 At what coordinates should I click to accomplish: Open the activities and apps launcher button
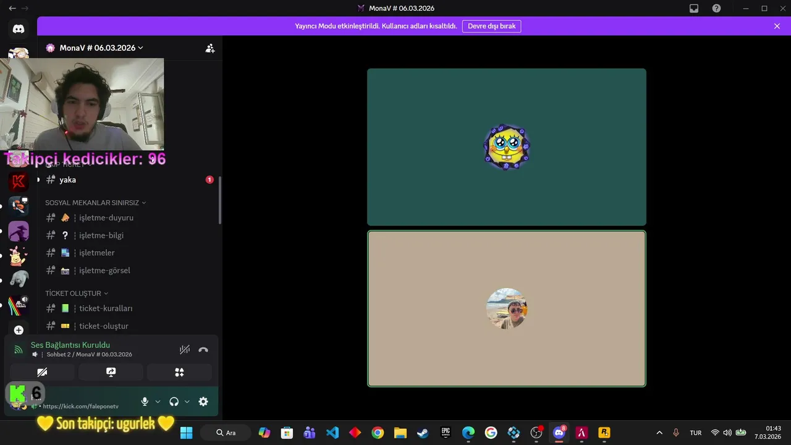(179, 372)
